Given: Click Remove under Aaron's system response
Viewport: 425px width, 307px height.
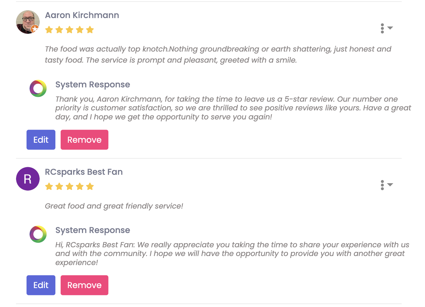Looking at the screenshot, I should coord(84,140).
